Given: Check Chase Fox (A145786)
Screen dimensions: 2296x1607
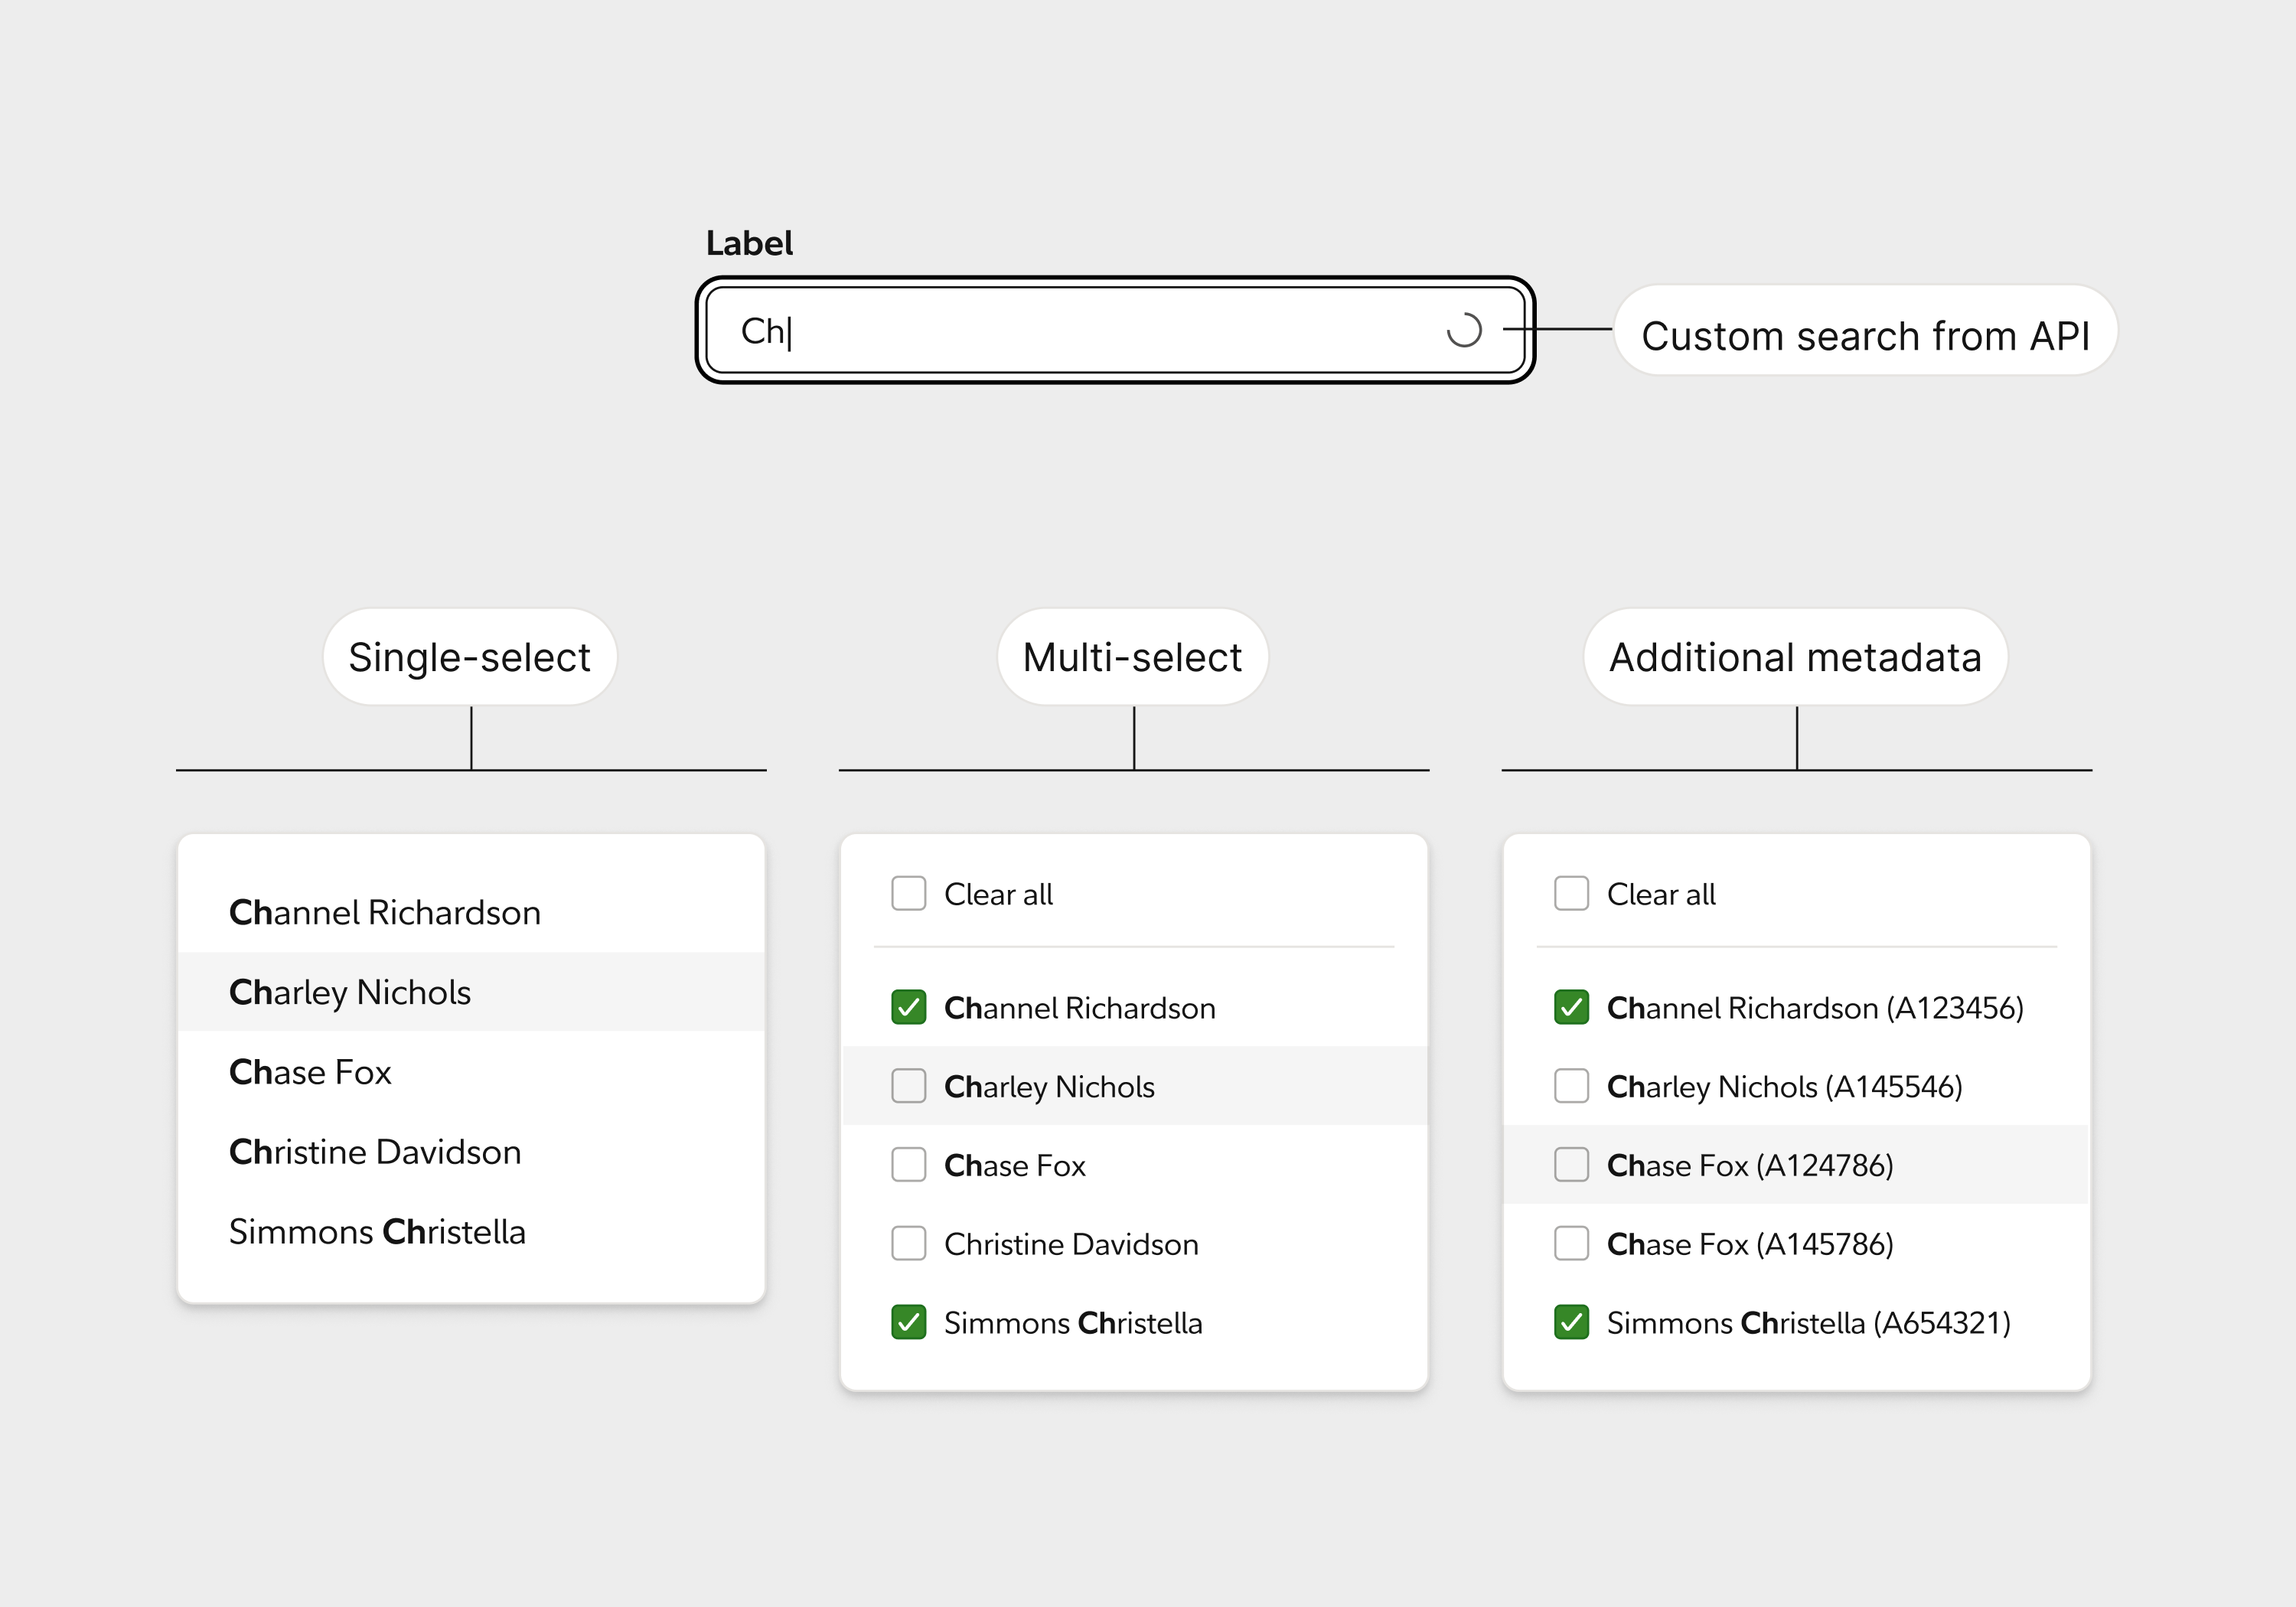Looking at the screenshot, I should (x=1571, y=1244).
